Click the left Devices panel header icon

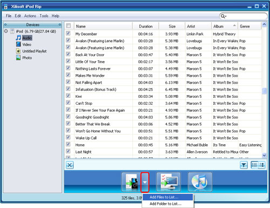tap(5, 25)
